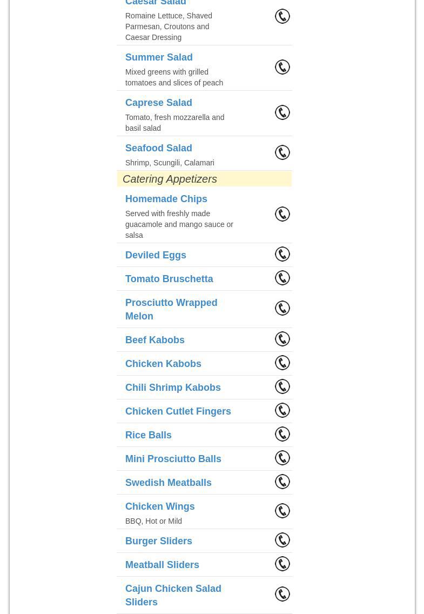Image resolution: width=424 pixels, height=614 pixels.
Task: Click the Cajun Chicken Salad Sliders link
Action: tap(173, 595)
